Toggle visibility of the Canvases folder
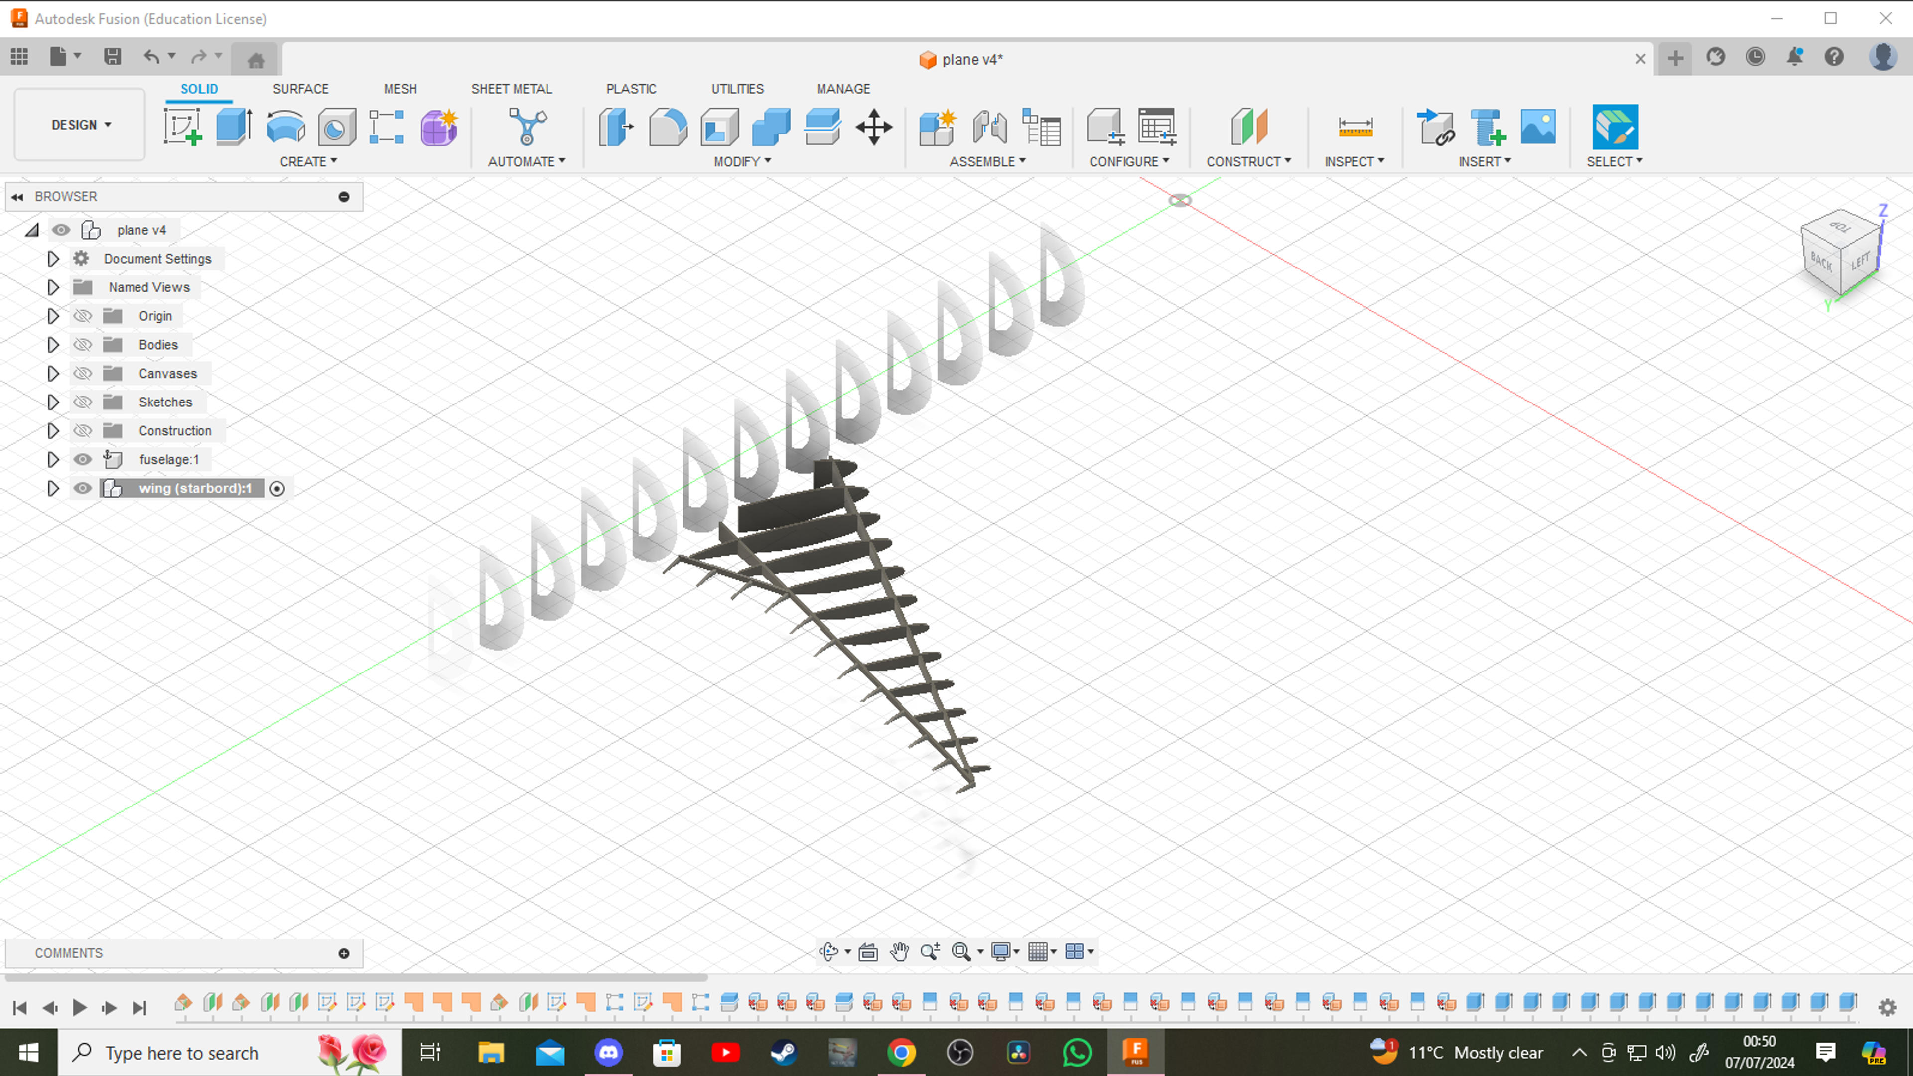This screenshot has height=1076, width=1913. point(82,374)
